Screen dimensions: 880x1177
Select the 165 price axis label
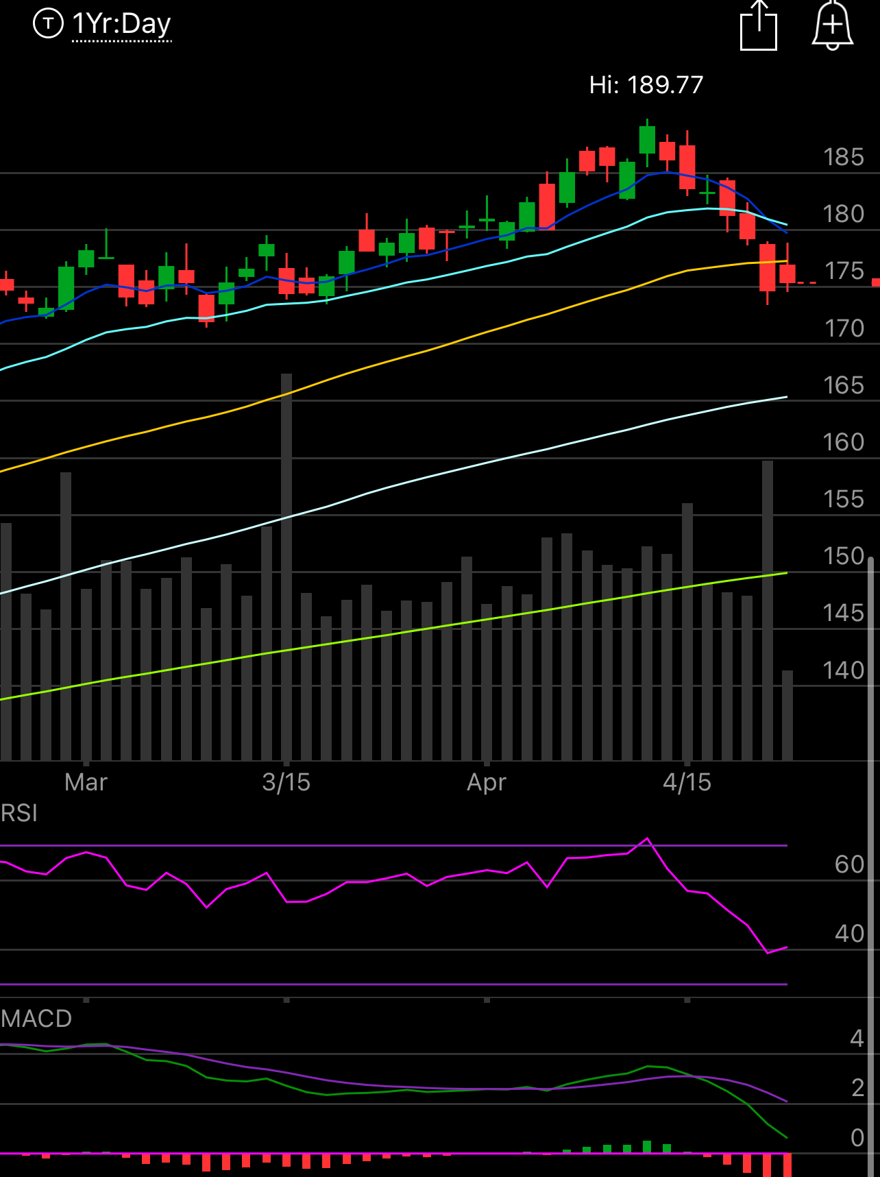click(844, 385)
